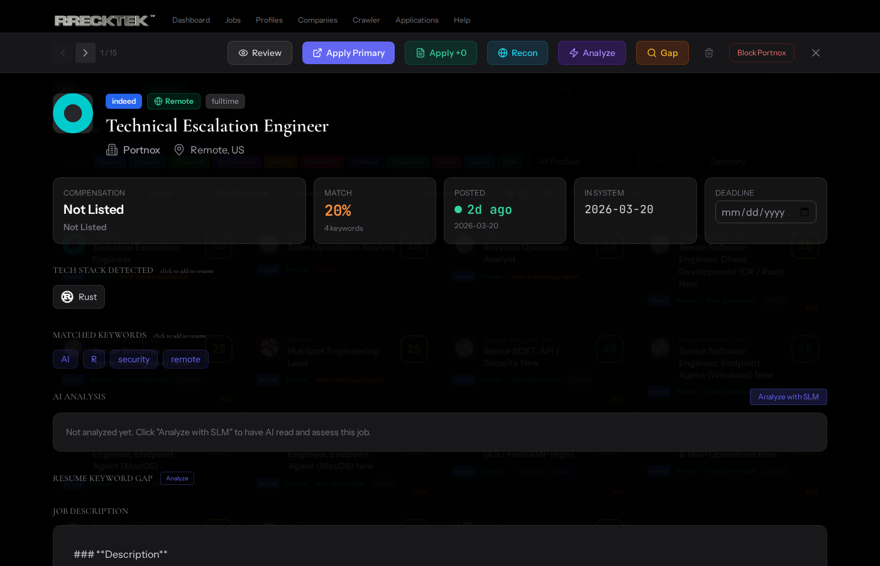Click the Apply +0 button
The image size is (880, 566).
click(441, 53)
